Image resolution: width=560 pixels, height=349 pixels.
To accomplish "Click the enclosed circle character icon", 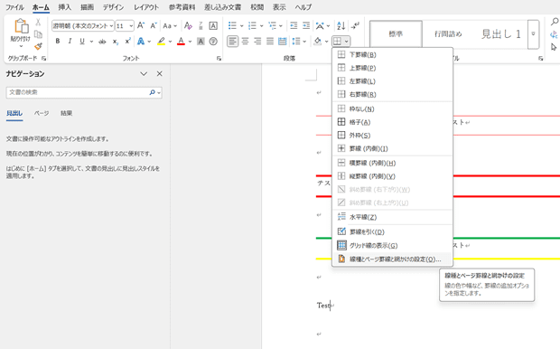I will click(213, 42).
